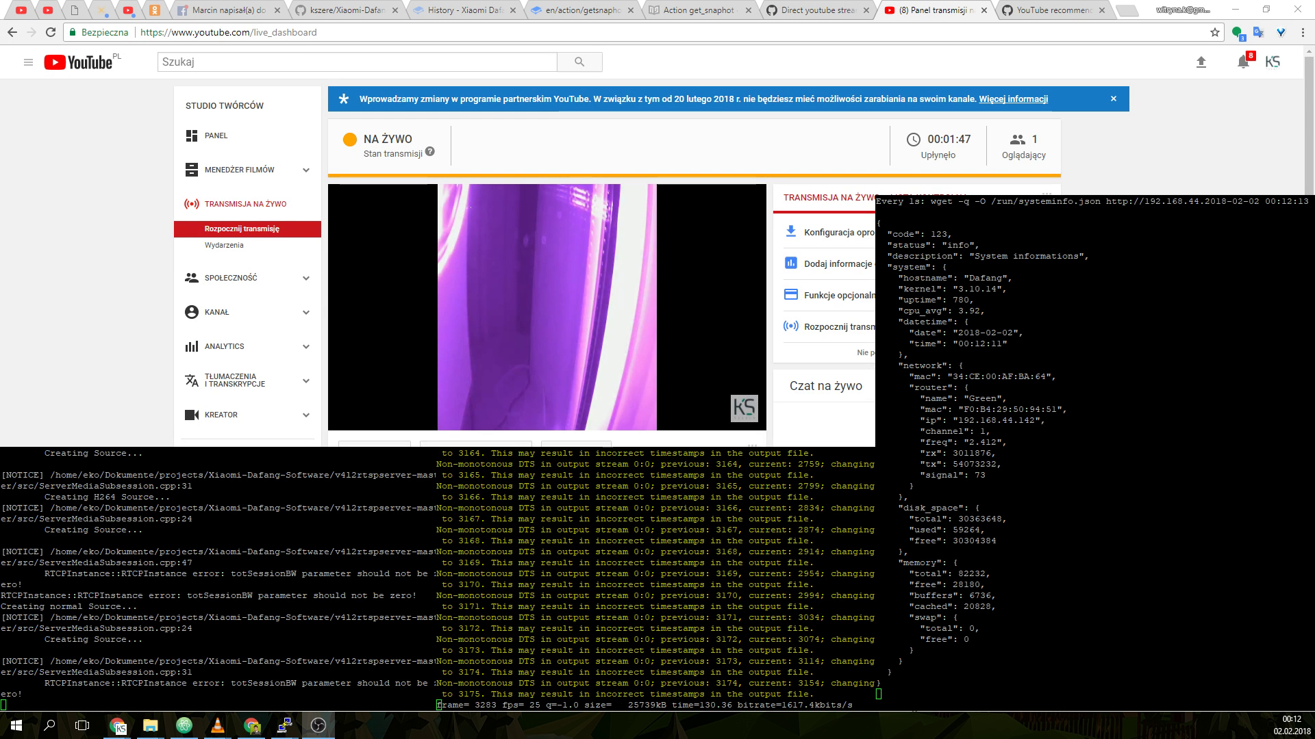This screenshot has height=739, width=1315.
Task: Expand the ANALYTICS section
Action: (x=305, y=346)
